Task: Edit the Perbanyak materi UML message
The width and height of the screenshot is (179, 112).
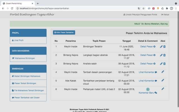Action: point(163,89)
